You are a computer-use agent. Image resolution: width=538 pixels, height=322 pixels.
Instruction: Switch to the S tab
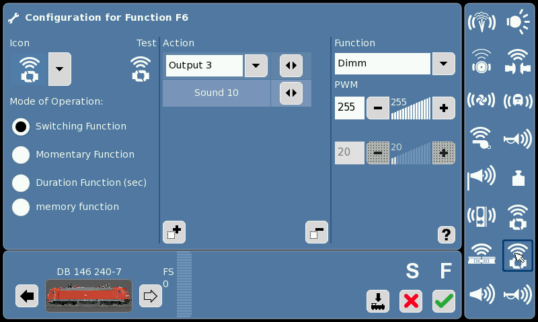tap(412, 271)
